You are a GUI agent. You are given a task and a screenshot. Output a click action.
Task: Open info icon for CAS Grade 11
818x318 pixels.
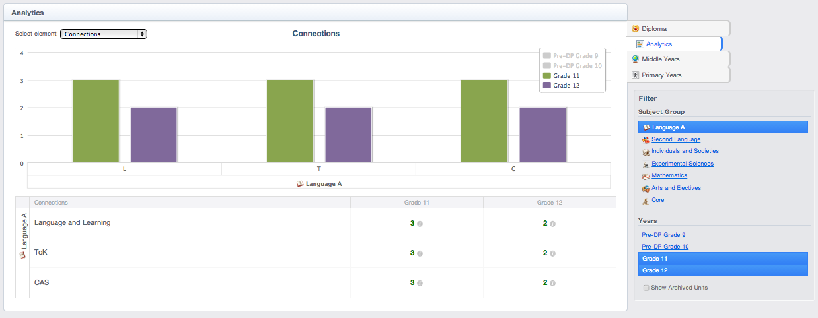[420, 283]
